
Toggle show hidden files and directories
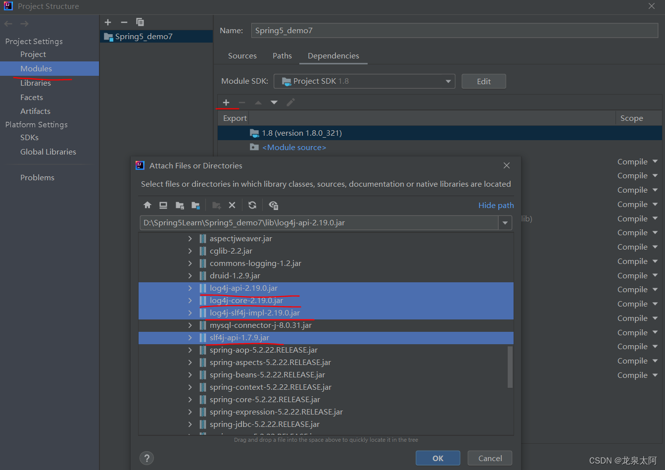[x=273, y=205]
